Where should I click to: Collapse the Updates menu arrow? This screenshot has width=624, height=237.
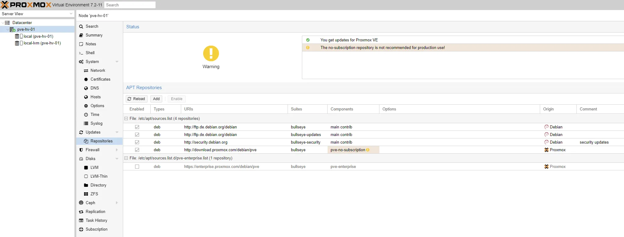(x=117, y=132)
